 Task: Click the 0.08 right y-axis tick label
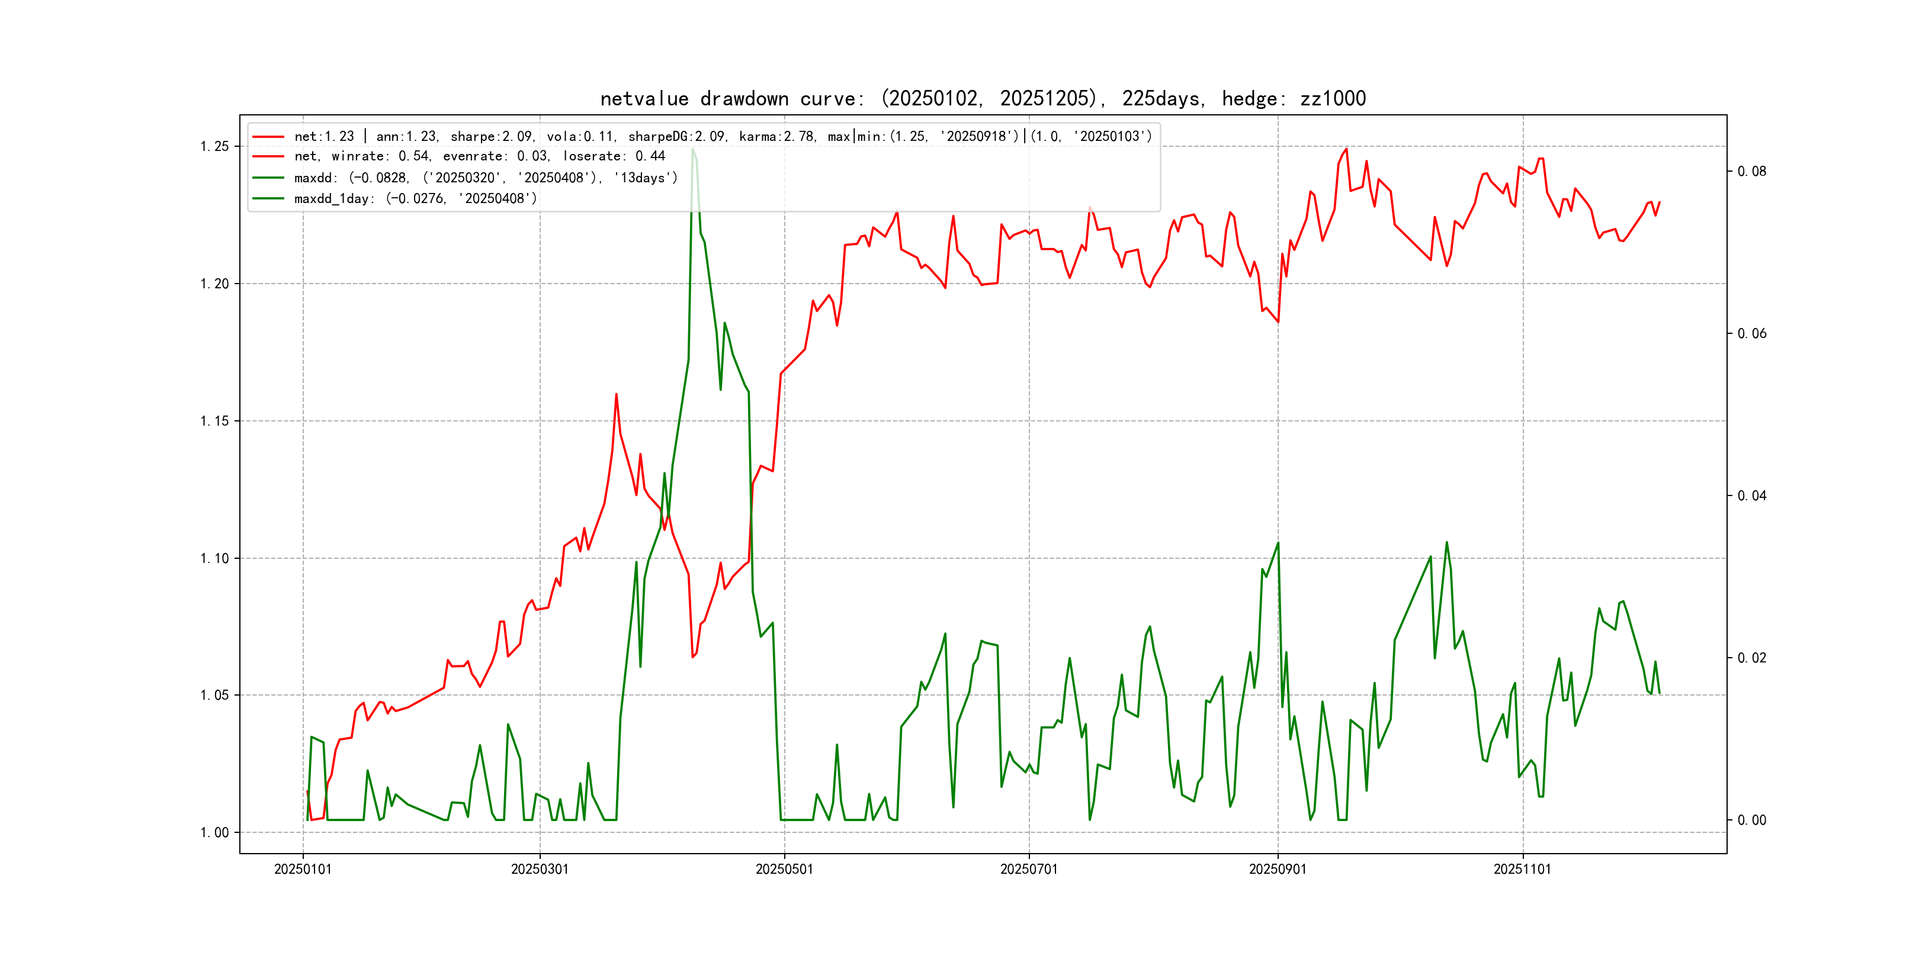(1751, 172)
